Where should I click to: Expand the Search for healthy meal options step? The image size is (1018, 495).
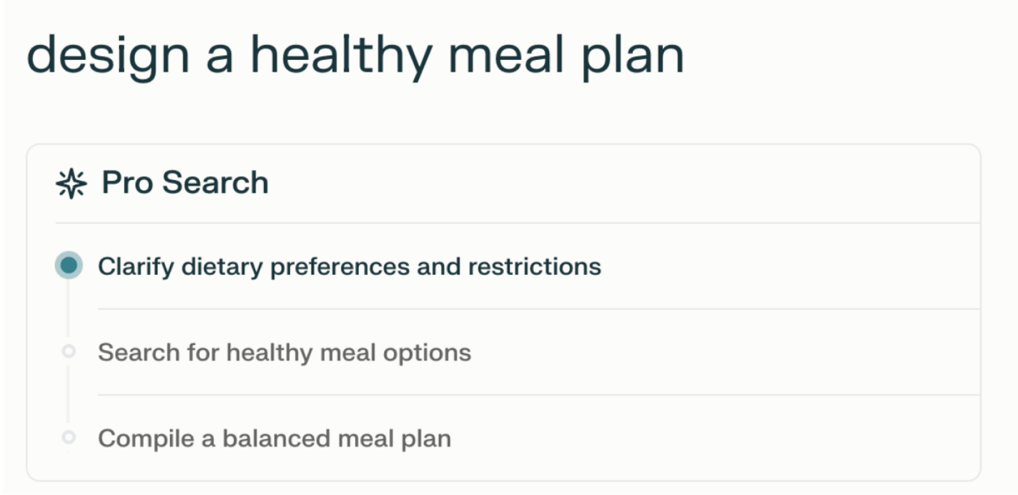click(x=284, y=351)
